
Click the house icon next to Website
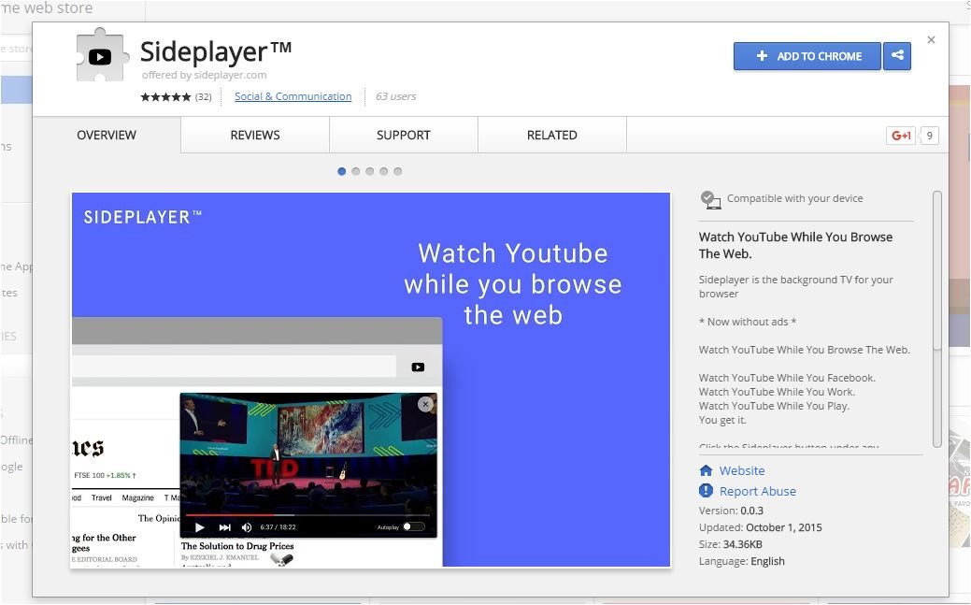pyautogui.click(x=706, y=470)
